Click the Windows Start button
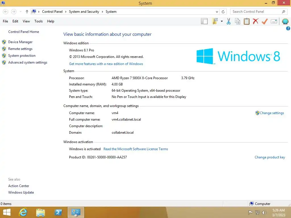Image resolution: width=291 pixels, height=218 pixels. (x=7, y=212)
